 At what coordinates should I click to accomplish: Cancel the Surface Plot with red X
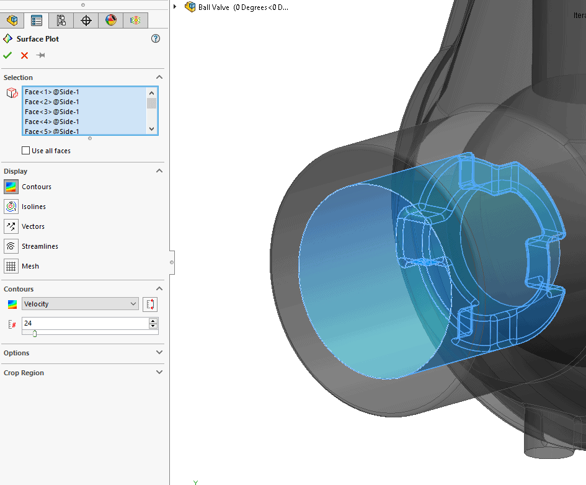24,56
